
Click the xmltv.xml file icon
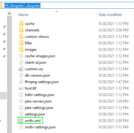pyautogui.click(x=21, y=121)
